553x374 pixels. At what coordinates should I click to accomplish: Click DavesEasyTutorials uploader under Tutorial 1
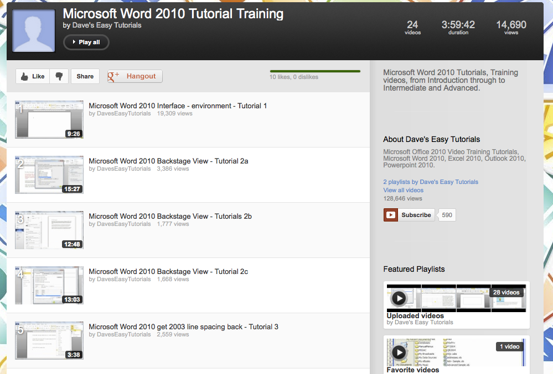(124, 114)
